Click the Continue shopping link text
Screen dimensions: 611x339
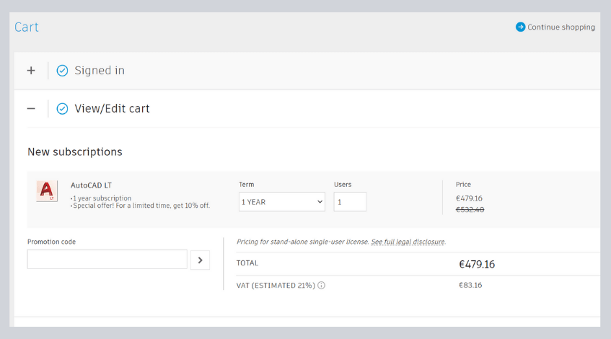[x=561, y=27]
